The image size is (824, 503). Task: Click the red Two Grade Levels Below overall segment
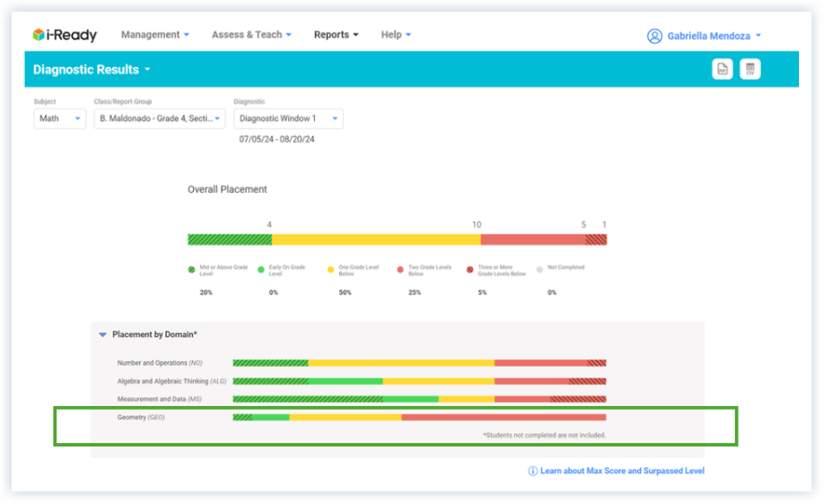pos(533,240)
